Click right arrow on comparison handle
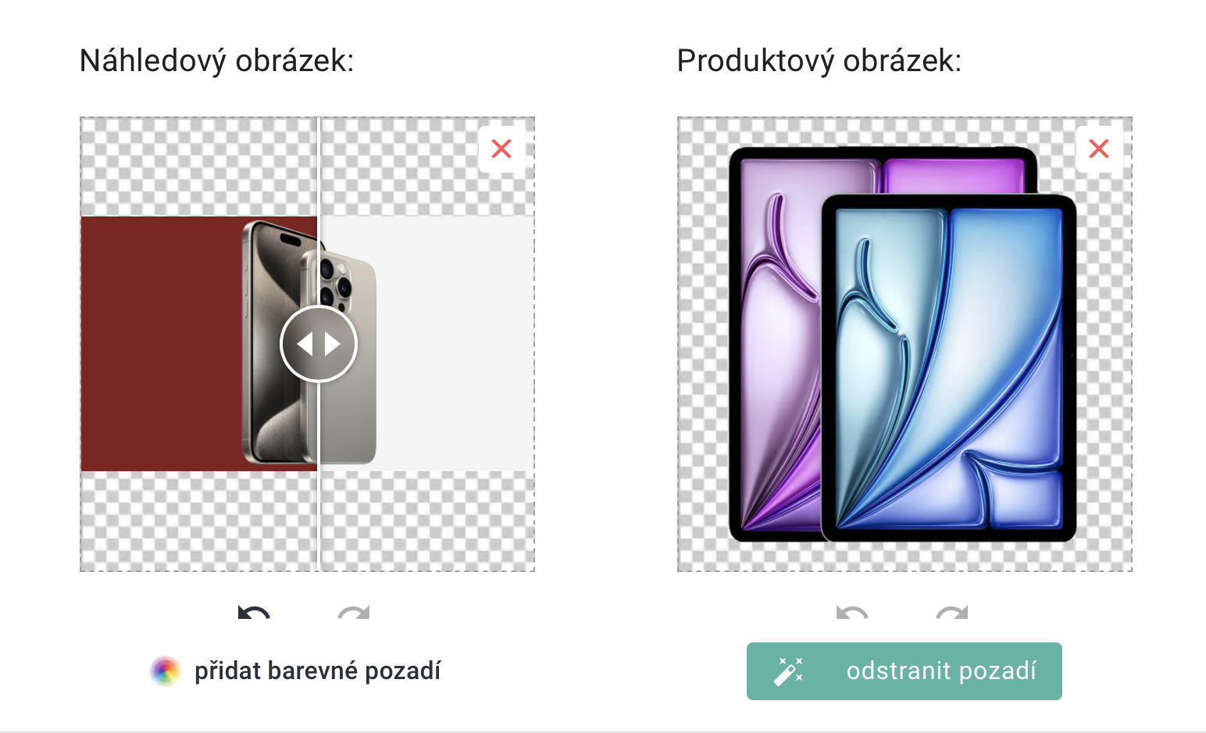Screen dimensions: 1206x733 coord(333,344)
